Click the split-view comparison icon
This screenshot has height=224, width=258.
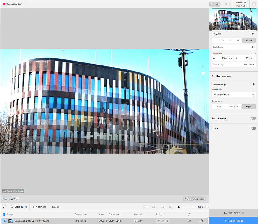point(162,207)
